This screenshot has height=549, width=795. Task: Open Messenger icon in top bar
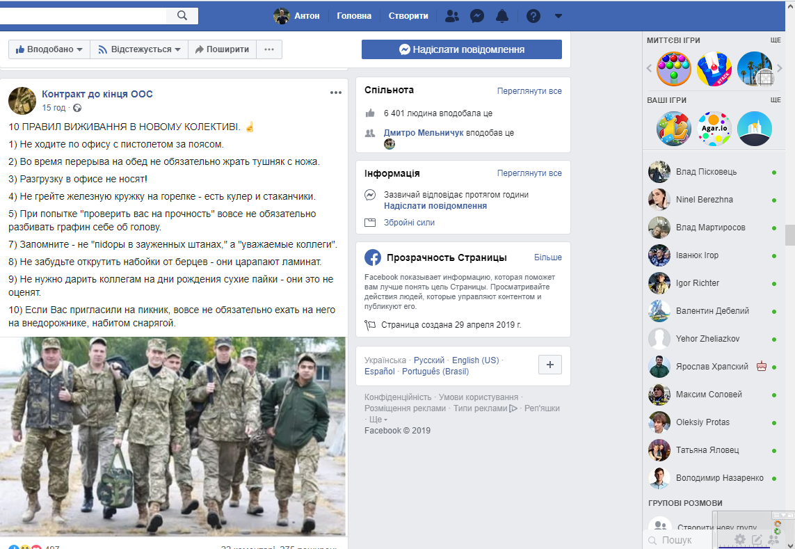point(476,16)
